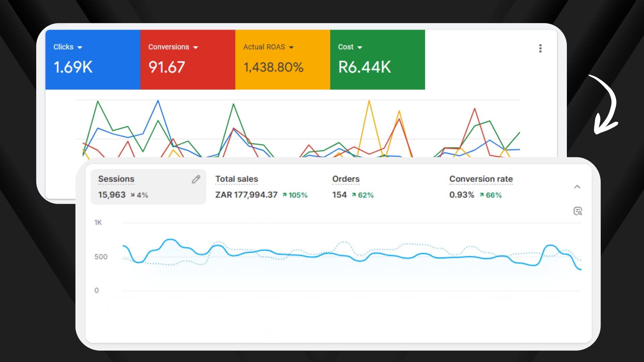This screenshot has height=362, width=644.
Task: Click the report explore icon below the chevron
Action: [x=578, y=211]
